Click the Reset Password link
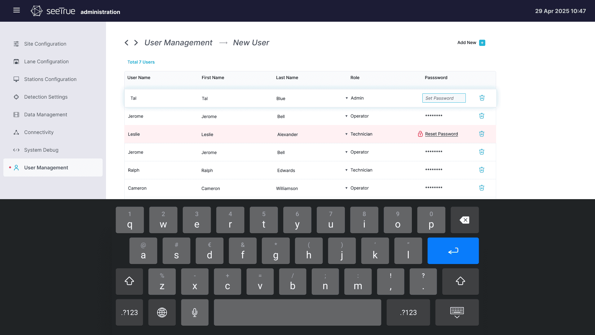This screenshot has height=335, width=595. click(441, 134)
